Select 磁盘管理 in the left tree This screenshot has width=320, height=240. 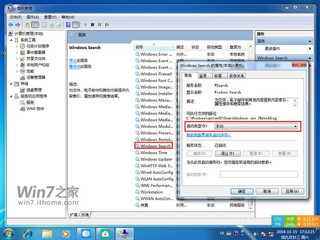coord(34,90)
